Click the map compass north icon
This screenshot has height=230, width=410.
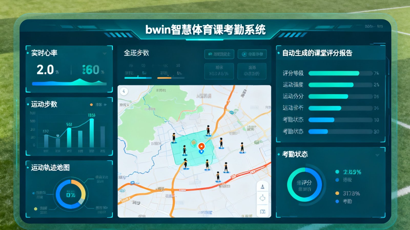pos(262,187)
